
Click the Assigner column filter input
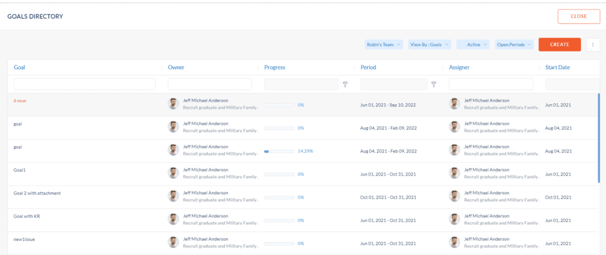tap(491, 84)
